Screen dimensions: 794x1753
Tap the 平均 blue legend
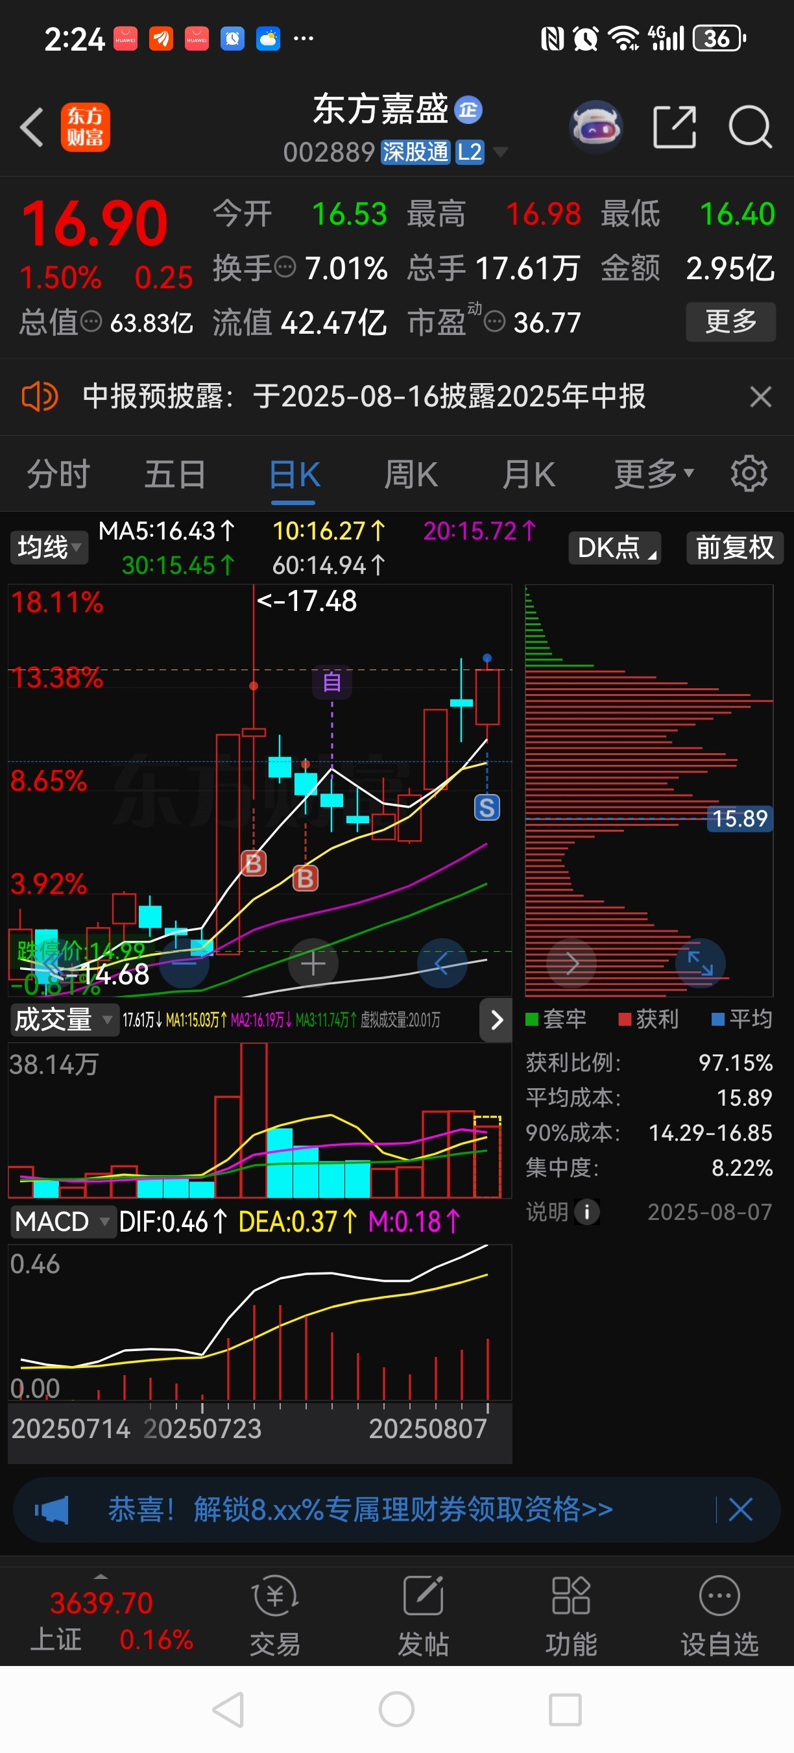coord(742,1019)
